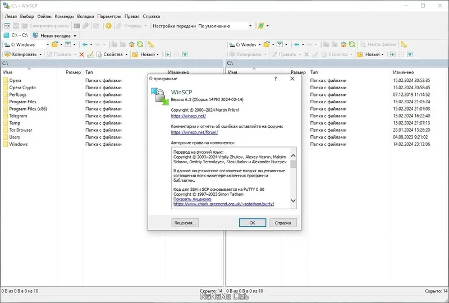Sort right panel by 'Изменено' column header
This screenshot has height=303, width=449.
[x=419, y=72]
